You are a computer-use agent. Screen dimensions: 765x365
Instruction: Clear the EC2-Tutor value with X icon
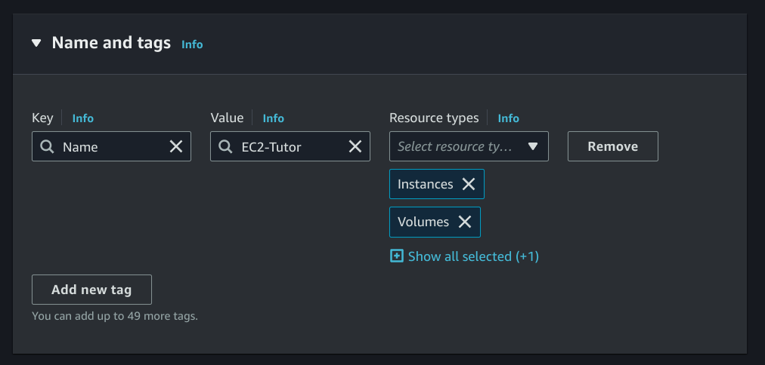(x=355, y=147)
